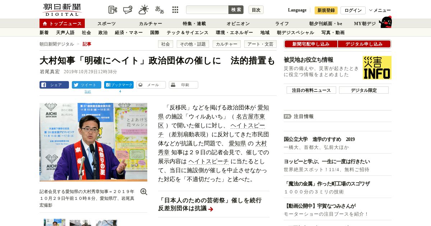Image resolution: width=431 pixels, height=226 pixels.
Task: Click the Asahi Shimbun Digital logo
Action: coord(62,10)
